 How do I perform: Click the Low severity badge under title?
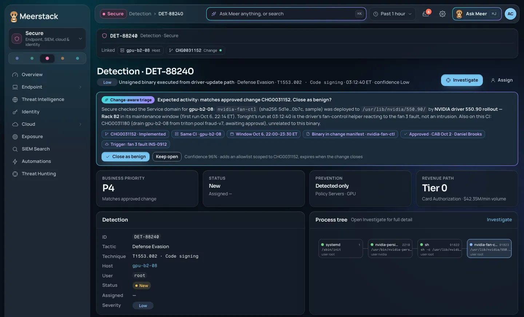(x=107, y=82)
